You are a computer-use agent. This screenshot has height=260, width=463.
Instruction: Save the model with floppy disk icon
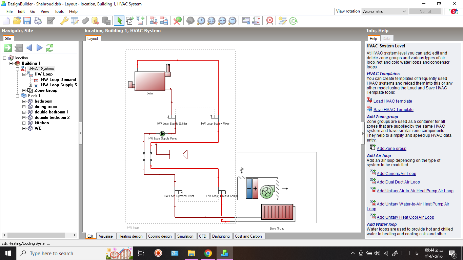pos(27,21)
